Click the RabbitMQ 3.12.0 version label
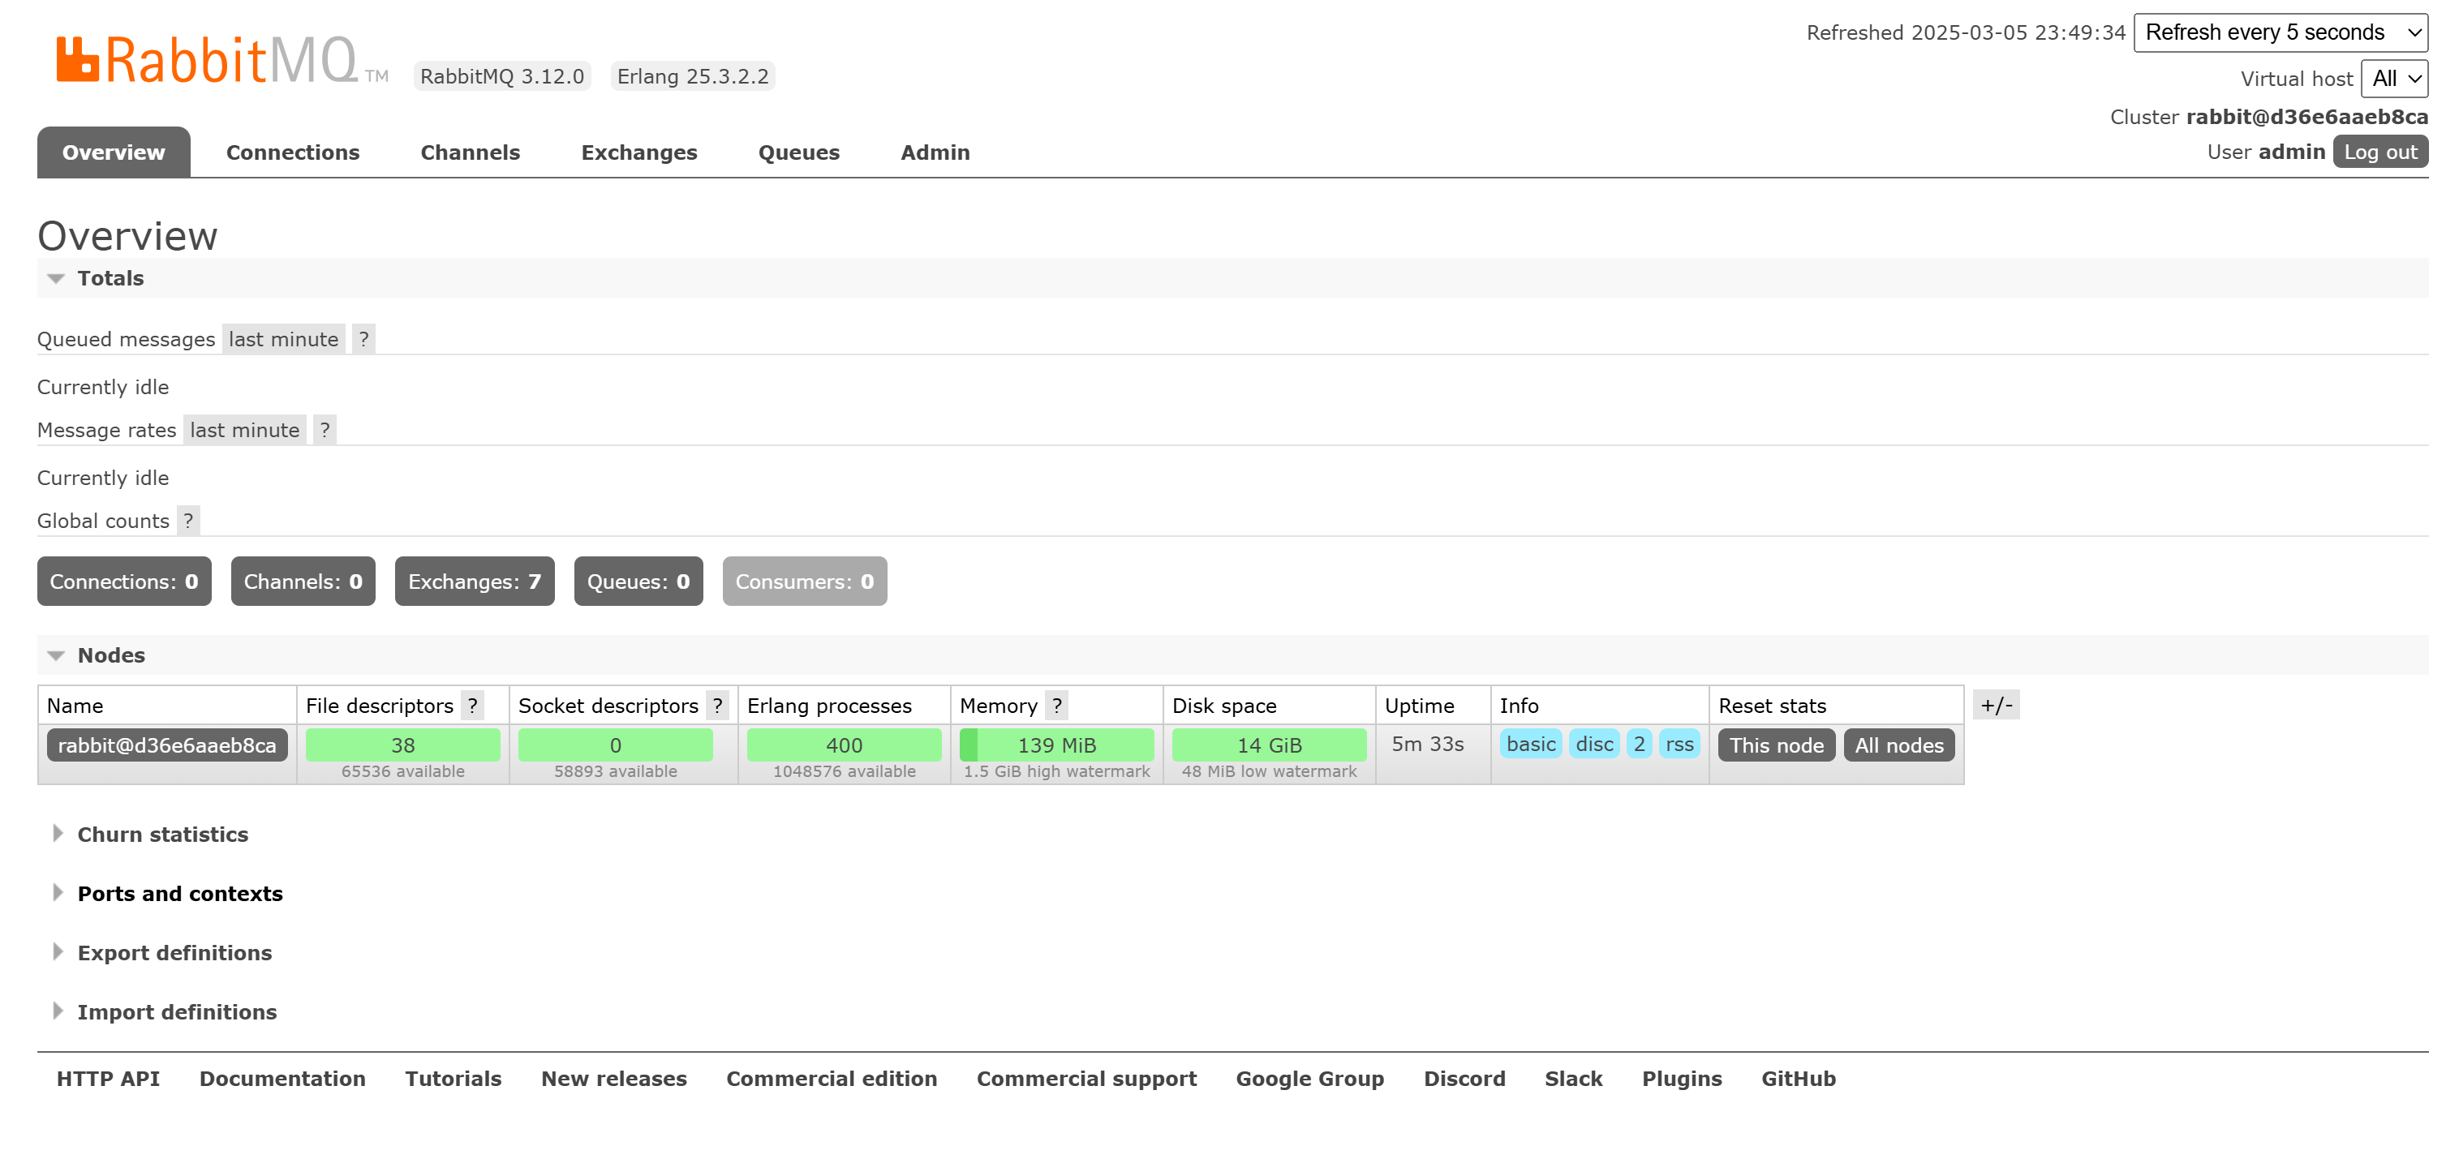Viewport: 2459px width, 1159px height. (x=502, y=76)
